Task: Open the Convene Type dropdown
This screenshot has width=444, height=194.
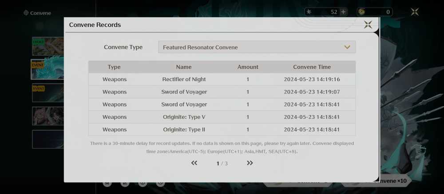Action: tap(257, 47)
